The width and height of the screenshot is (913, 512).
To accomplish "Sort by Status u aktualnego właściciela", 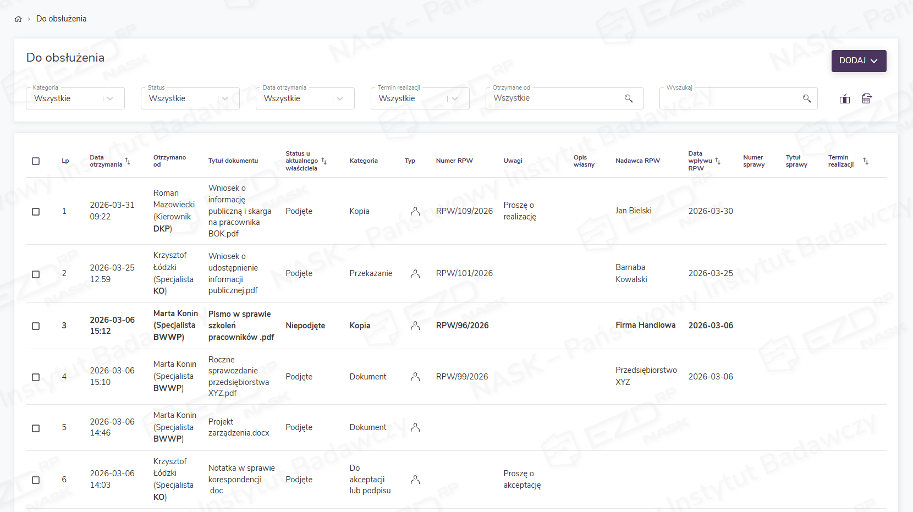I will click(x=324, y=161).
